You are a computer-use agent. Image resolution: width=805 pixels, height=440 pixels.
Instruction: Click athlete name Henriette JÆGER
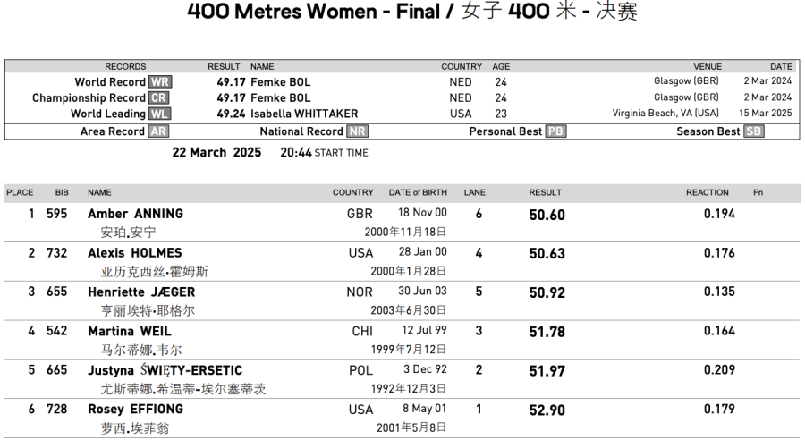pos(141,292)
